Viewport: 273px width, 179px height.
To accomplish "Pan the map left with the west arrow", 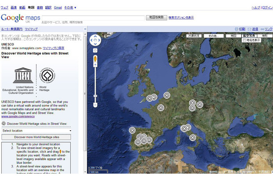I will pyautogui.click(x=91, y=40).
